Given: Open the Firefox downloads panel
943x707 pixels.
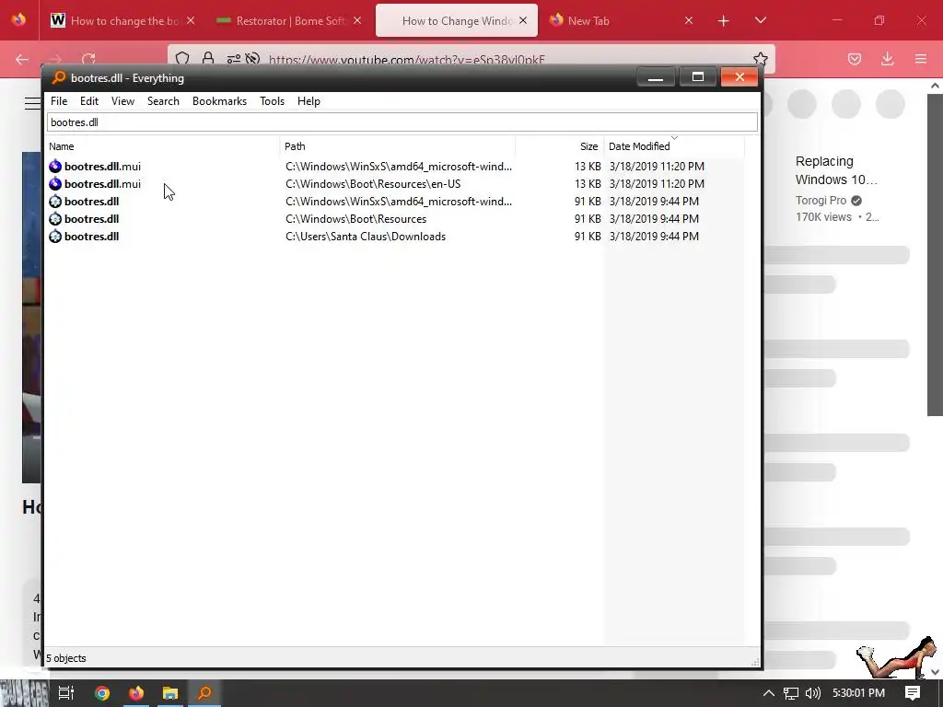Looking at the screenshot, I should click(887, 59).
